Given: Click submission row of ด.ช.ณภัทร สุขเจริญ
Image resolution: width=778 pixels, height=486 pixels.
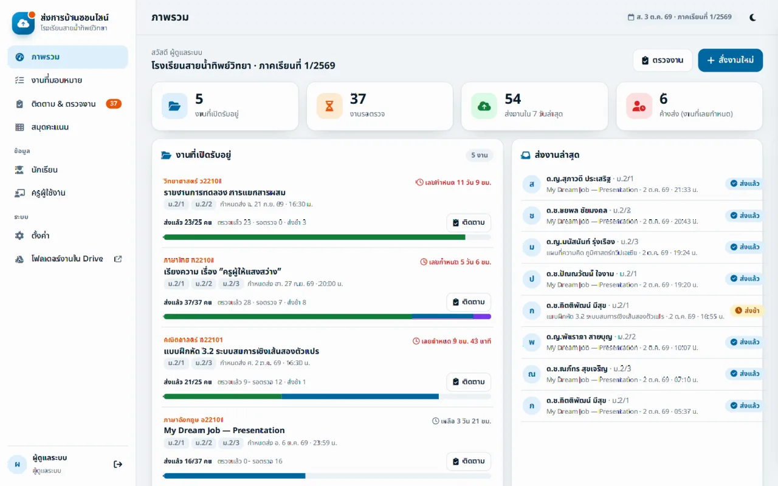Looking at the screenshot, I should click(x=641, y=374).
